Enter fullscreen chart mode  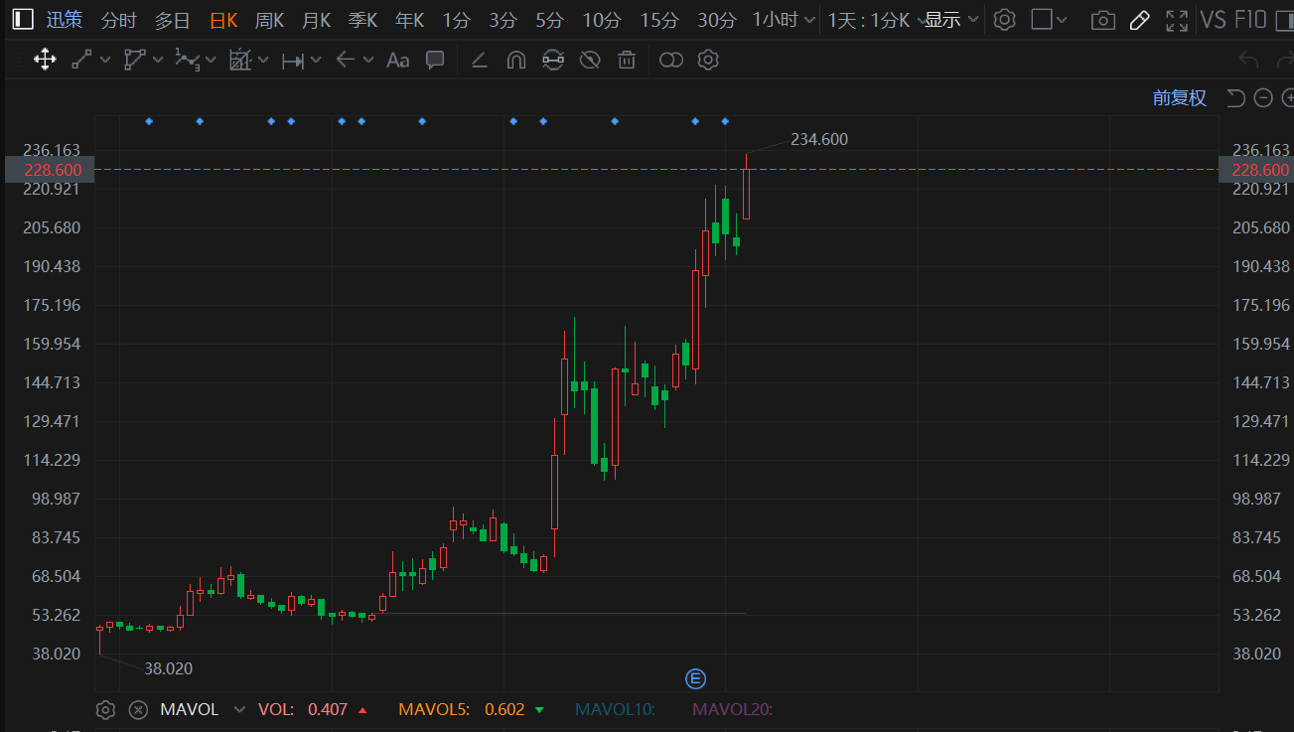(x=1177, y=20)
